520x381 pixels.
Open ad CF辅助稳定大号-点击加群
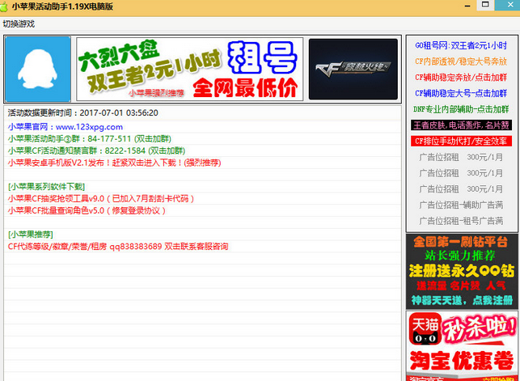461,93
